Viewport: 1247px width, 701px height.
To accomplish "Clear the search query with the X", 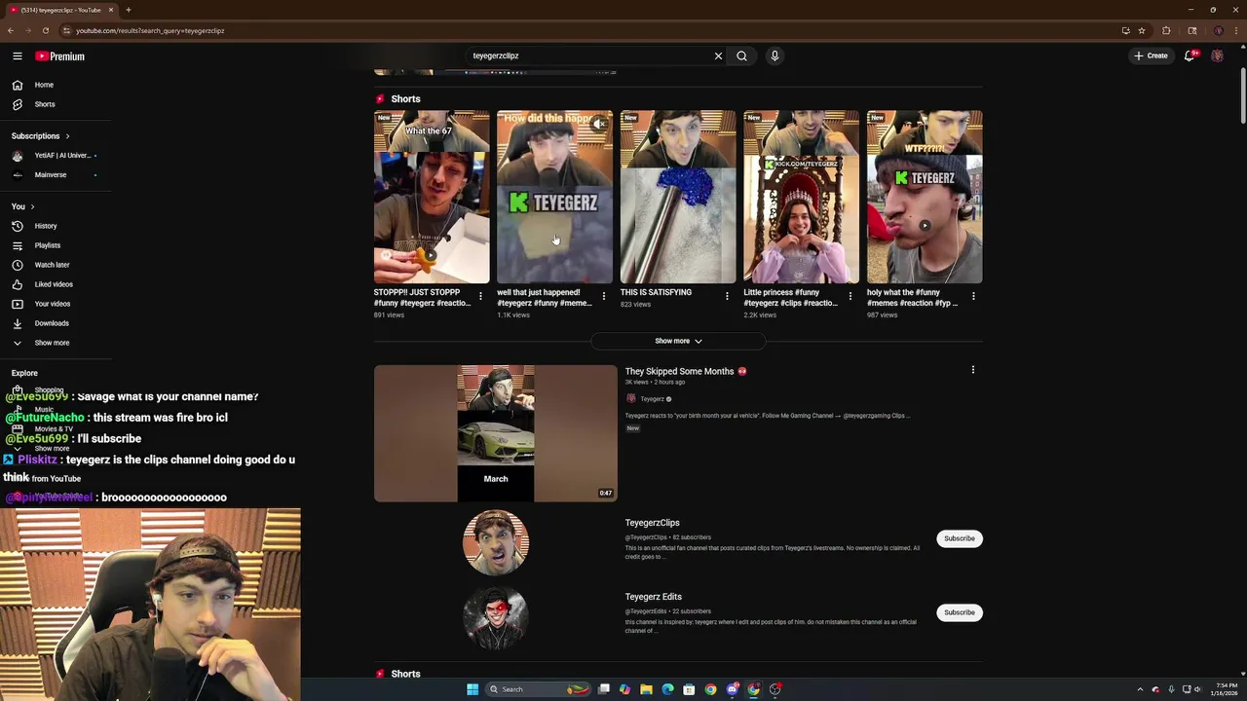I will pos(718,55).
